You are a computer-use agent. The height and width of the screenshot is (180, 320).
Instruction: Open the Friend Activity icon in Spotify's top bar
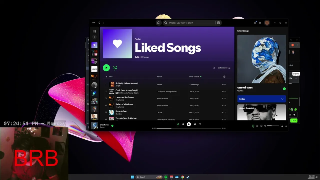pos(260,23)
